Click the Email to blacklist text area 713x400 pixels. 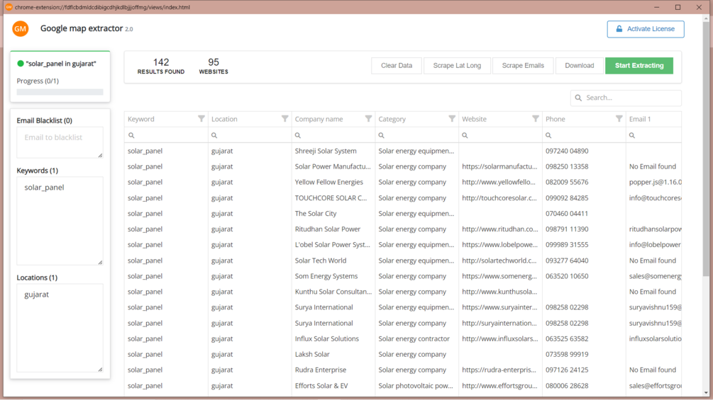(x=60, y=142)
